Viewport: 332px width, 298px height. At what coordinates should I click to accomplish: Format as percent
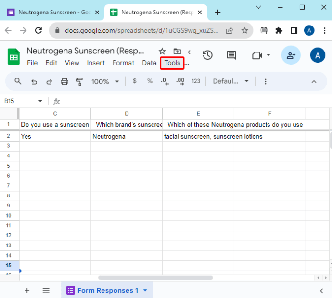coord(150,81)
